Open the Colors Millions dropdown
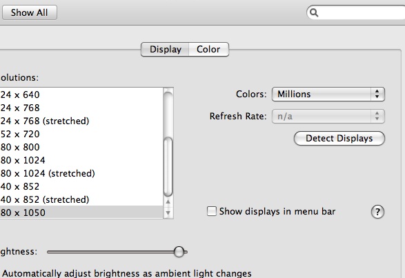Screen dimensions: 405x278 click(328, 94)
